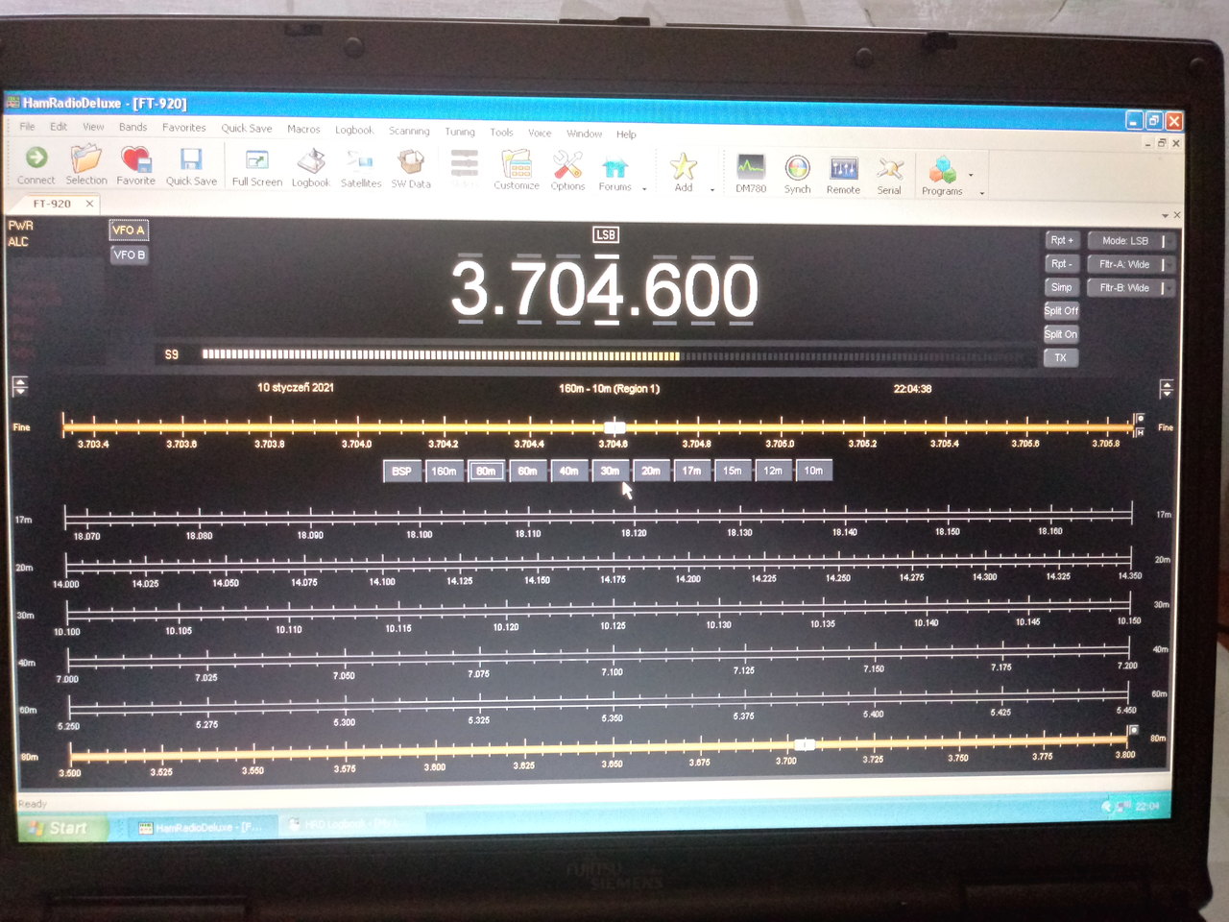1229x922 pixels.
Task: Click the Fine tuning slider marker
Action: (x=615, y=426)
